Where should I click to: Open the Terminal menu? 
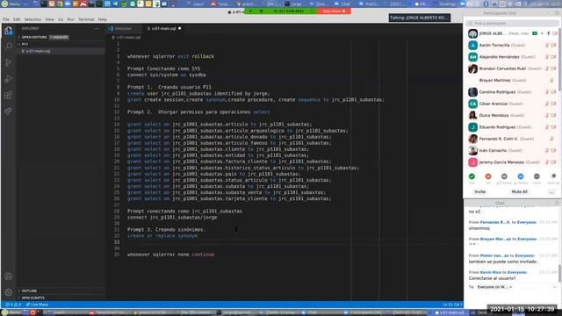point(86,19)
